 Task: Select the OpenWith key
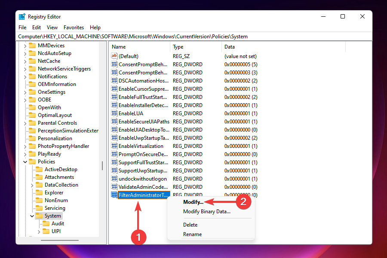coord(49,107)
